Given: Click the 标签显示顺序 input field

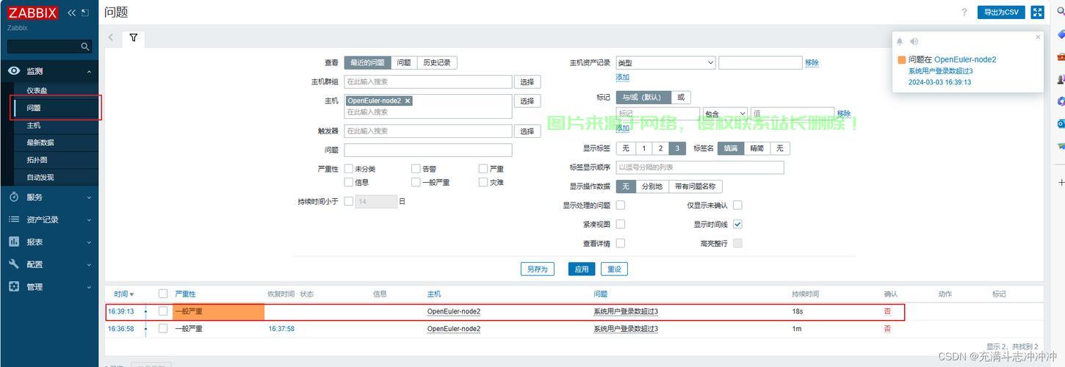Looking at the screenshot, I should pos(700,167).
